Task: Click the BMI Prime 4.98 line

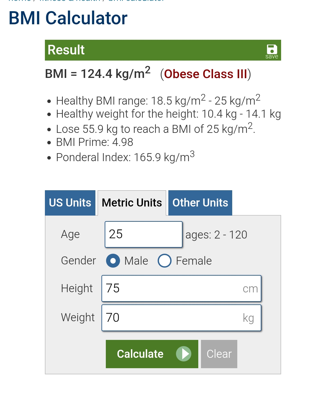Action: [95, 142]
